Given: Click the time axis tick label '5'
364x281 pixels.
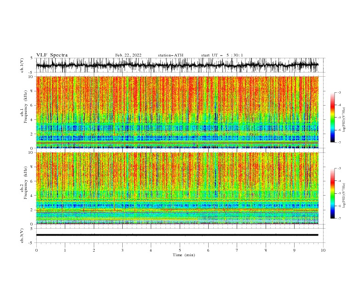Looking at the screenshot, I should click(180, 250).
